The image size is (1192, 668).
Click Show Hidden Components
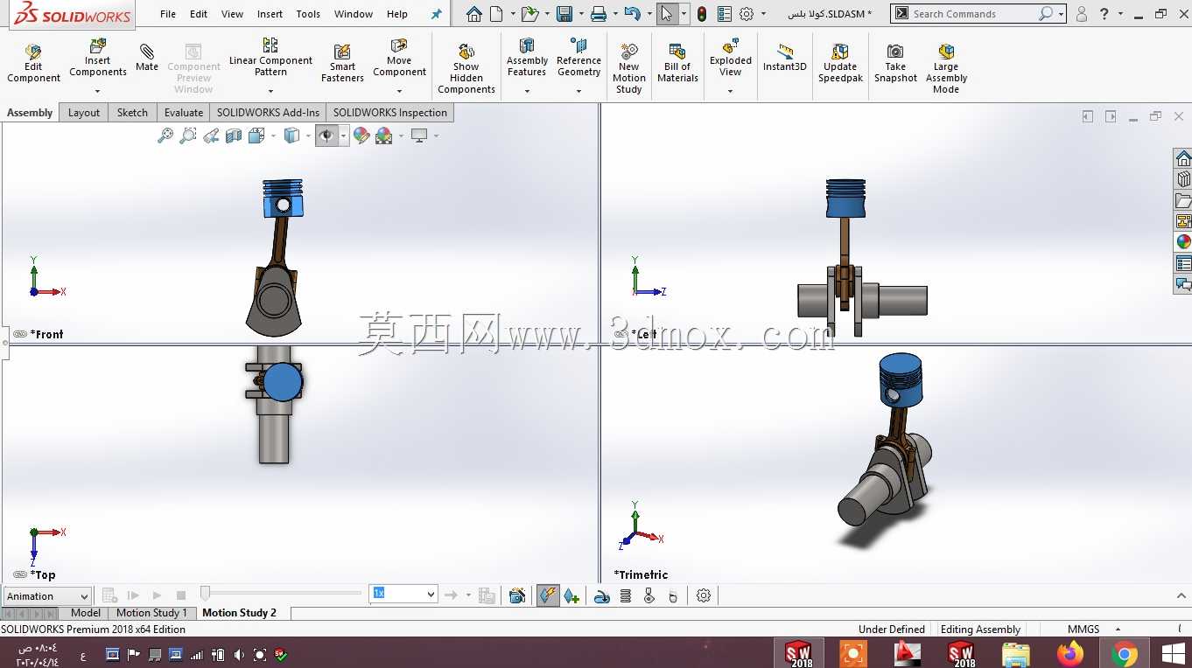pyautogui.click(x=466, y=68)
